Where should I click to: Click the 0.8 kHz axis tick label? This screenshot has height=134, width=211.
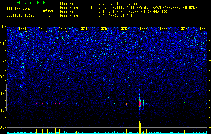click(x=3, y=94)
